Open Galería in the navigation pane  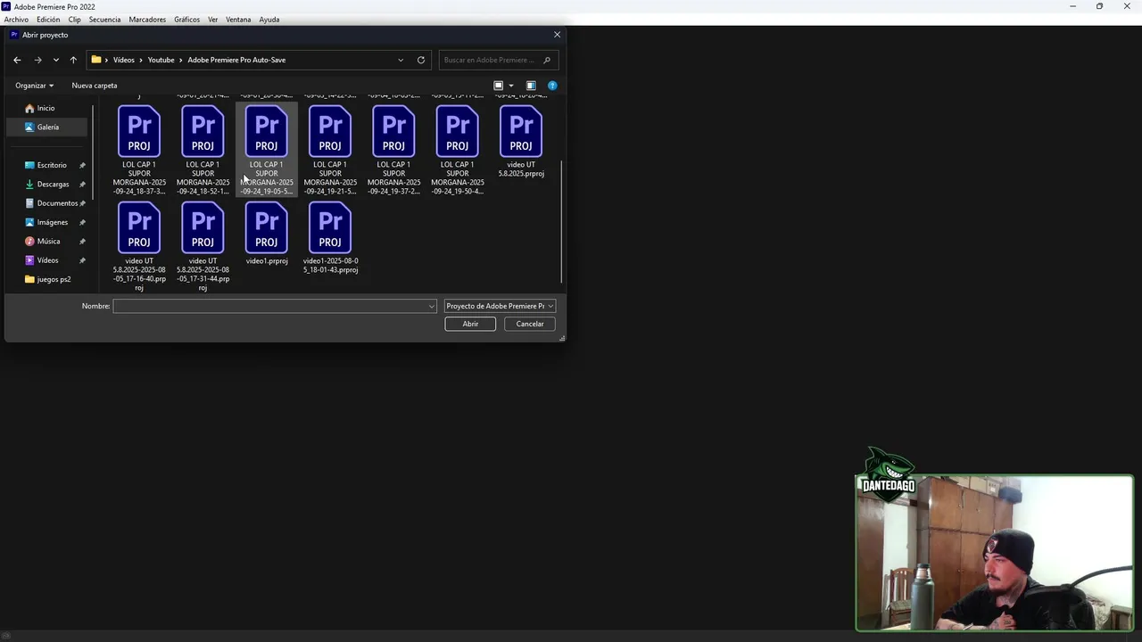click(46, 127)
